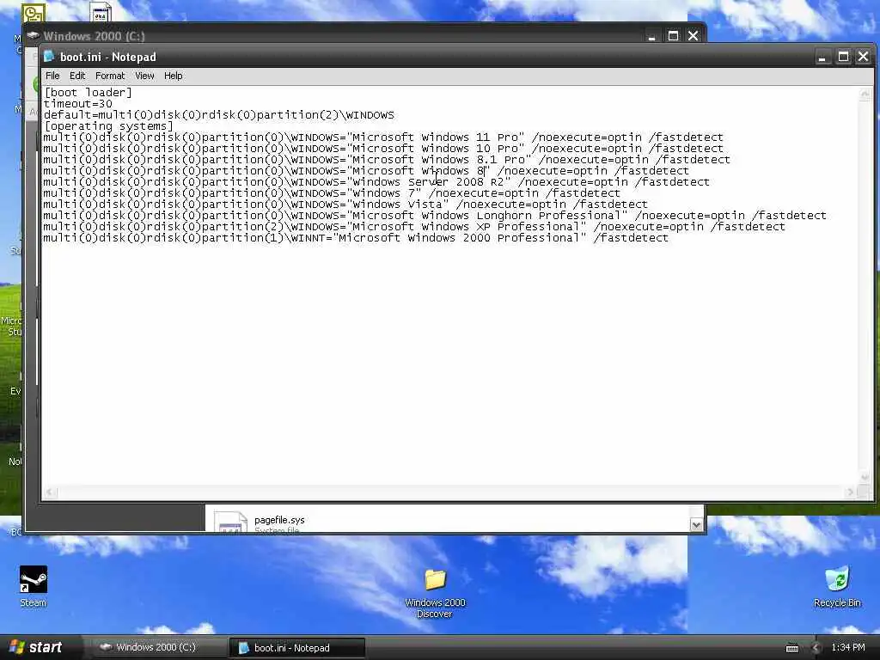Click the "Windows 2000 Professional" entry
Image resolution: width=880 pixels, height=660 pixels.
tap(356, 239)
